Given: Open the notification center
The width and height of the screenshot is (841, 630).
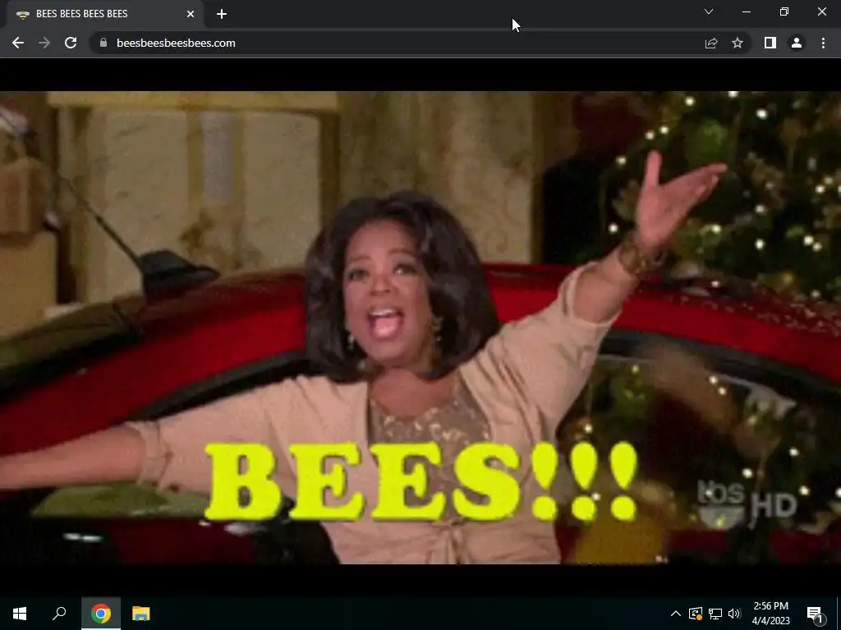Looking at the screenshot, I should point(815,614).
